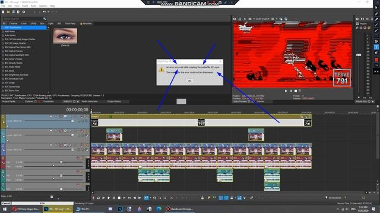Viewport: 380px width, 213px height.
Task: Open the preview properties gear icon
Action: pyautogui.click(x=235, y=19)
